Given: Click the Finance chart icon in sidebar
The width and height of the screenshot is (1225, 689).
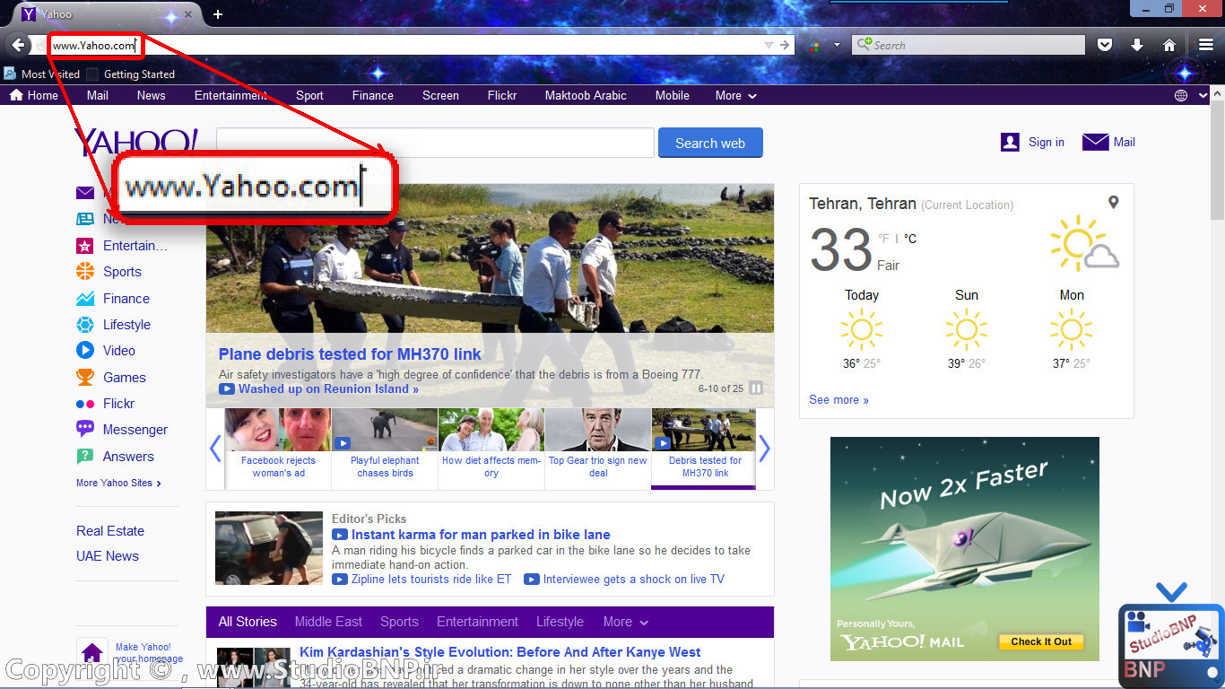Looking at the screenshot, I should [85, 299].
